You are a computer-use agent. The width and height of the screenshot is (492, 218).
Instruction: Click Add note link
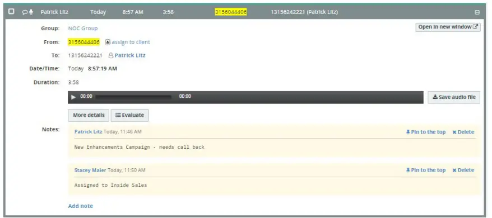click(x=81, y=206)
